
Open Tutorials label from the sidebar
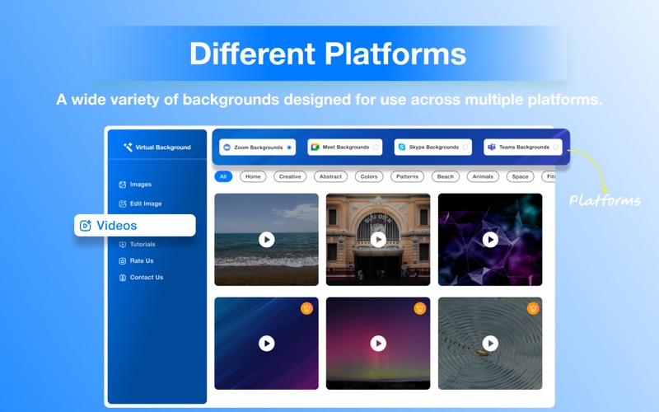[143, 244]
